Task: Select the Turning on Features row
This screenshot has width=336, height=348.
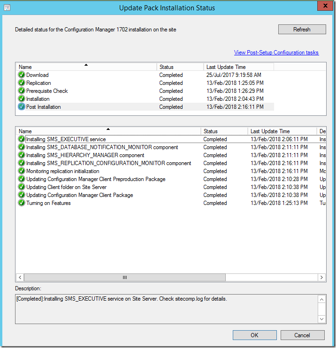Action: (48, 203)
